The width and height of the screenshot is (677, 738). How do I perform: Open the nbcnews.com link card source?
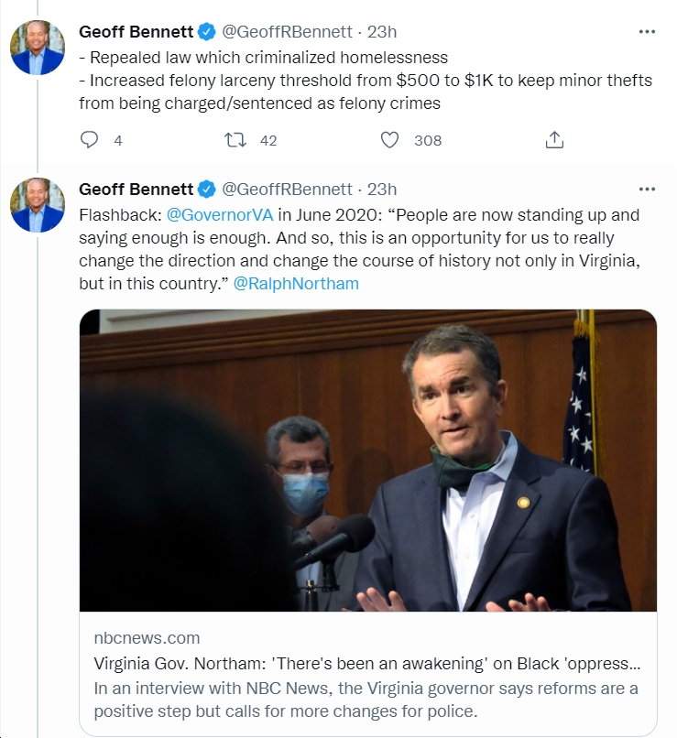[147, 638]
